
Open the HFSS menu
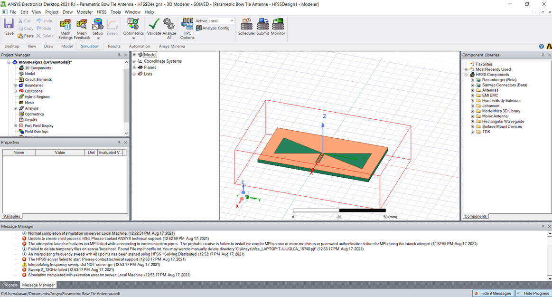pyautogui.click(x=102, y=12)
